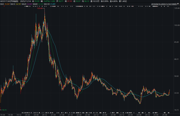The width and height of the screenshot is (180, 116).
Task: Click the closing price 35.59 value
Action: click(x=36, y=1)
